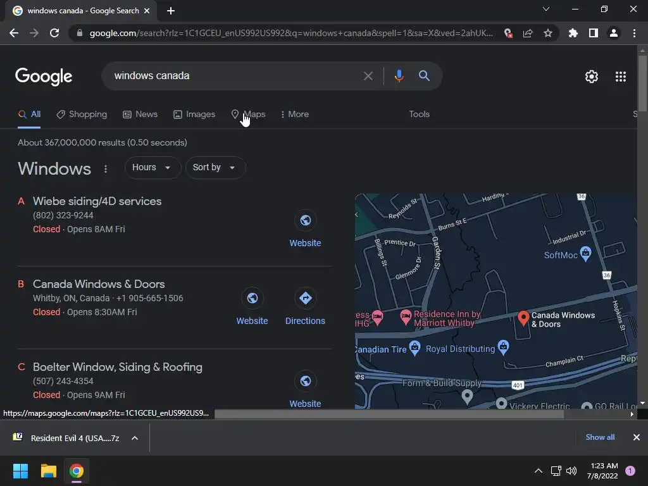Click the horizontal page scrollbar

tap(389, 414)
